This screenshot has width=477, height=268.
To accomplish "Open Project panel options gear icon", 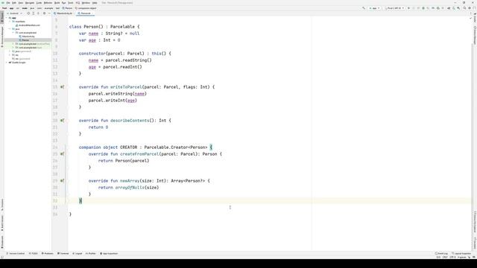I will [x=44, y=13].
